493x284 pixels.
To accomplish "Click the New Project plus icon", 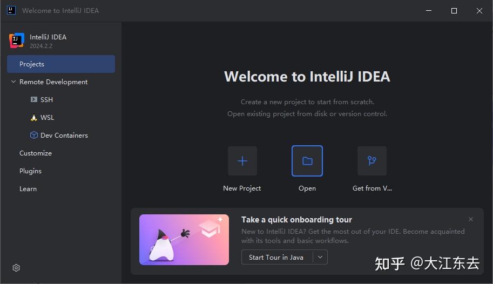I will tap(242, 161).
